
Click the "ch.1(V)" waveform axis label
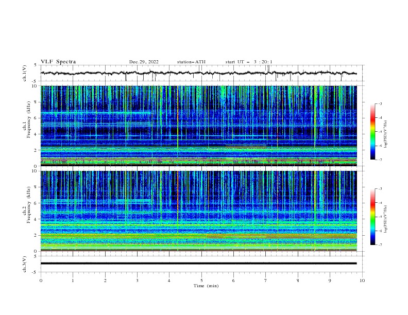point(25,73)
